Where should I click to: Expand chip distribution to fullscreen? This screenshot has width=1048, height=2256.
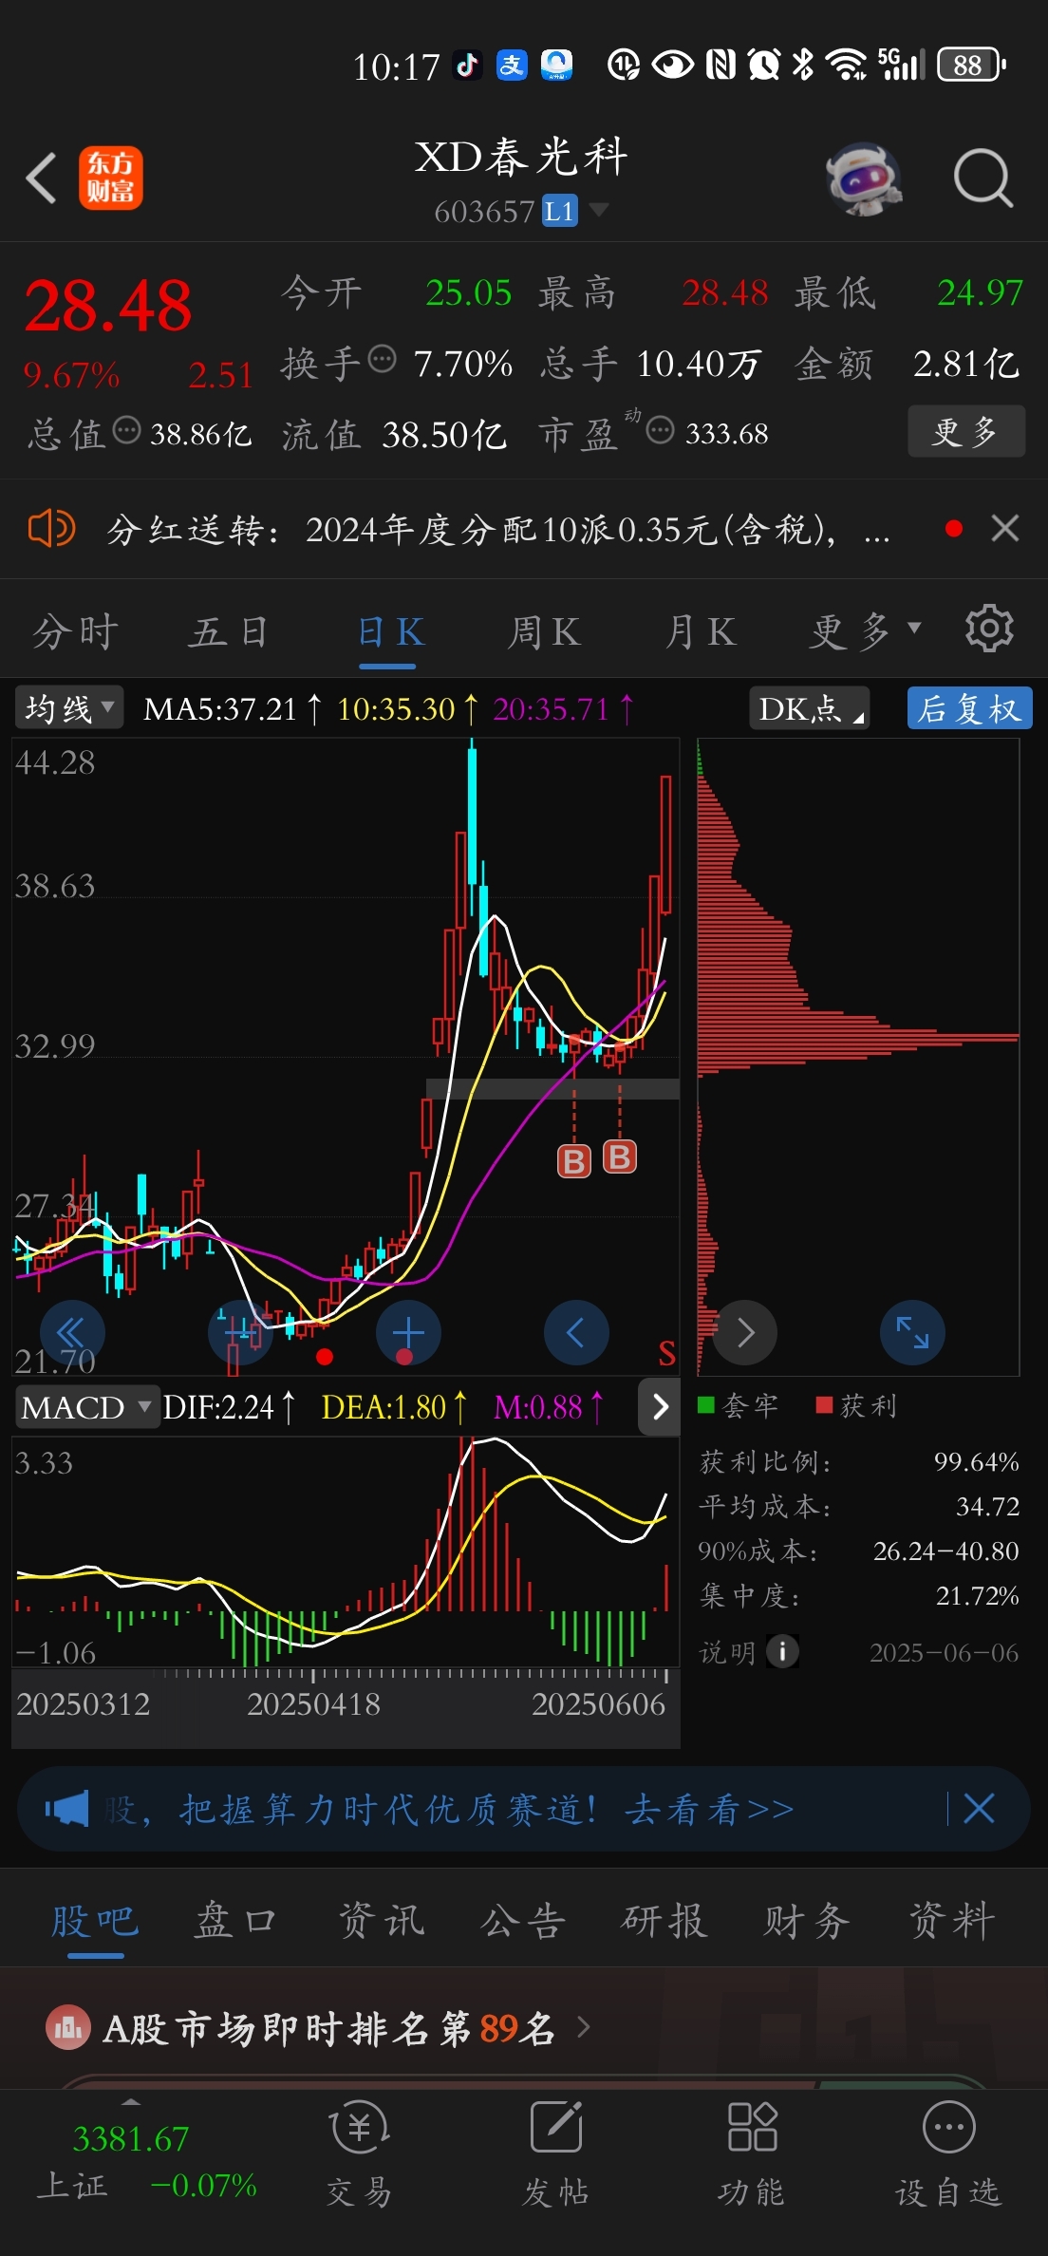pyautogui.click(x=912, y=1332)
